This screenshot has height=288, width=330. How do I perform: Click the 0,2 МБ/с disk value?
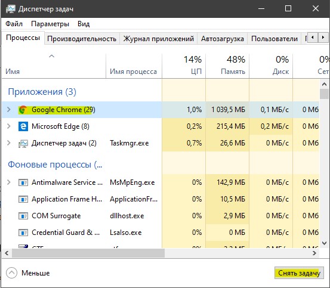[x=275, y=126]
